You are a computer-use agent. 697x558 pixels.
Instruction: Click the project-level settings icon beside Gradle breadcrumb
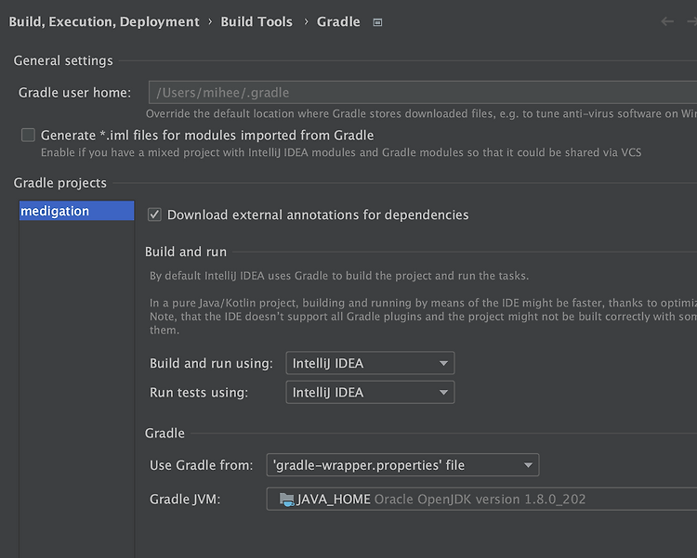(x=377, y=22)
